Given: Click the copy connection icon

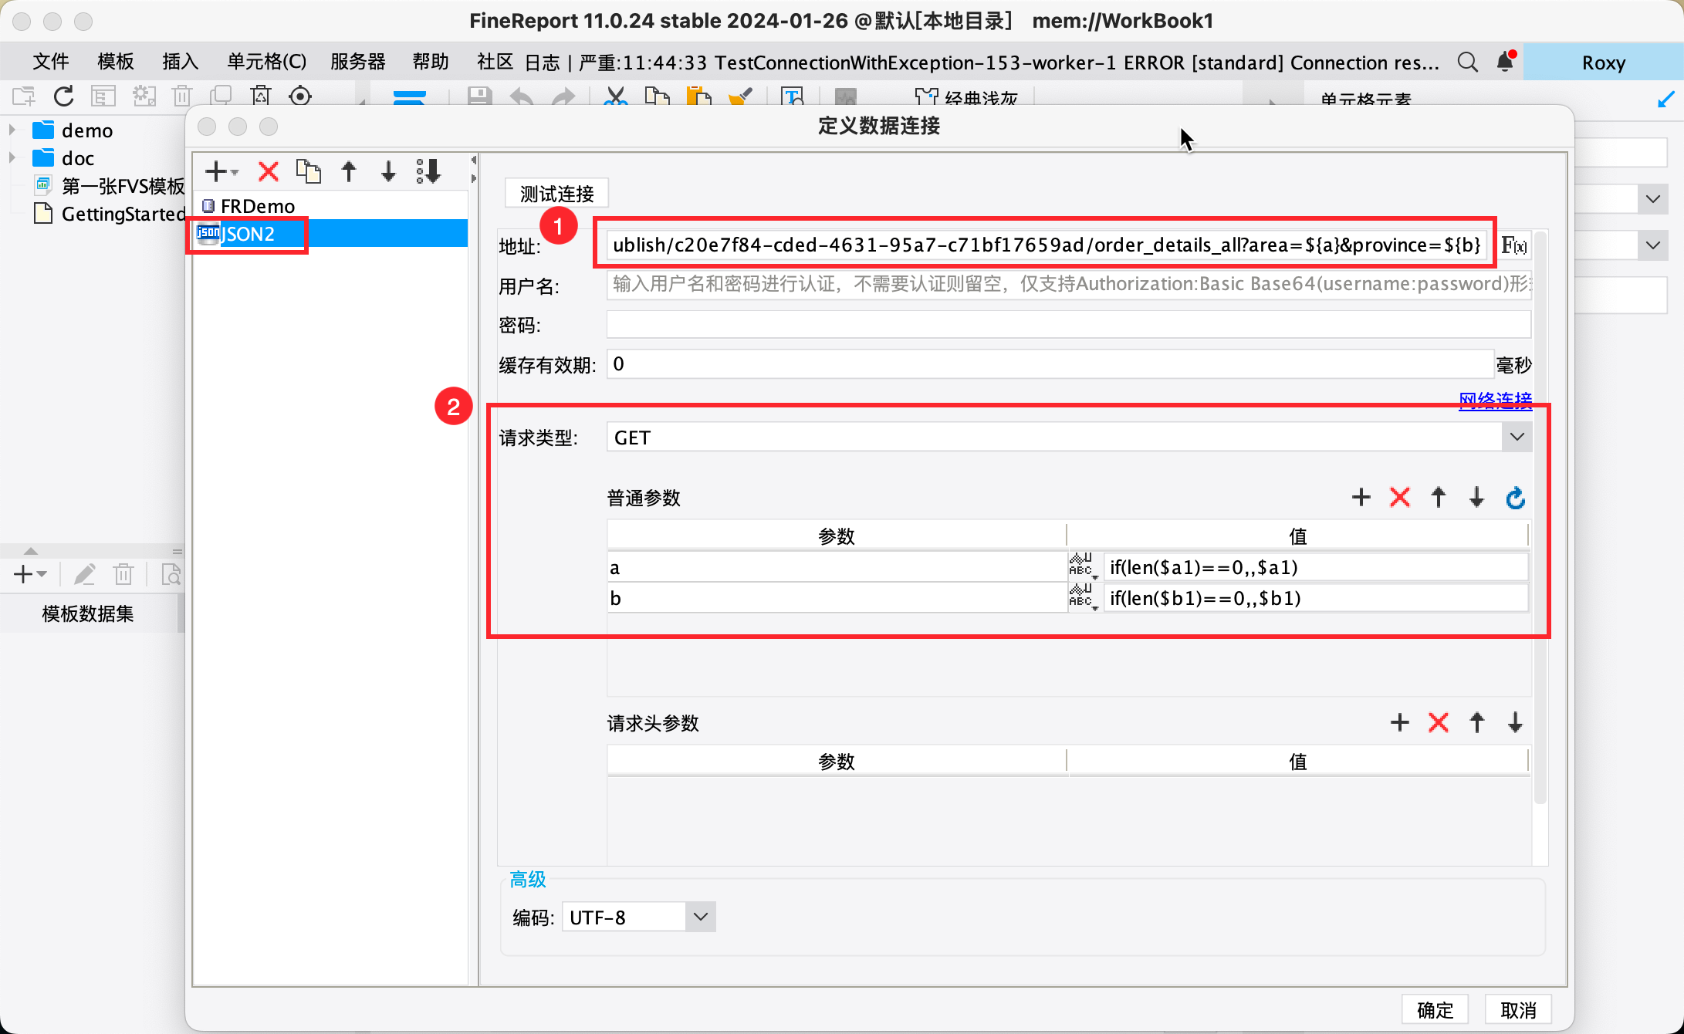Looking at the screenshot, I should click(309, 171).
